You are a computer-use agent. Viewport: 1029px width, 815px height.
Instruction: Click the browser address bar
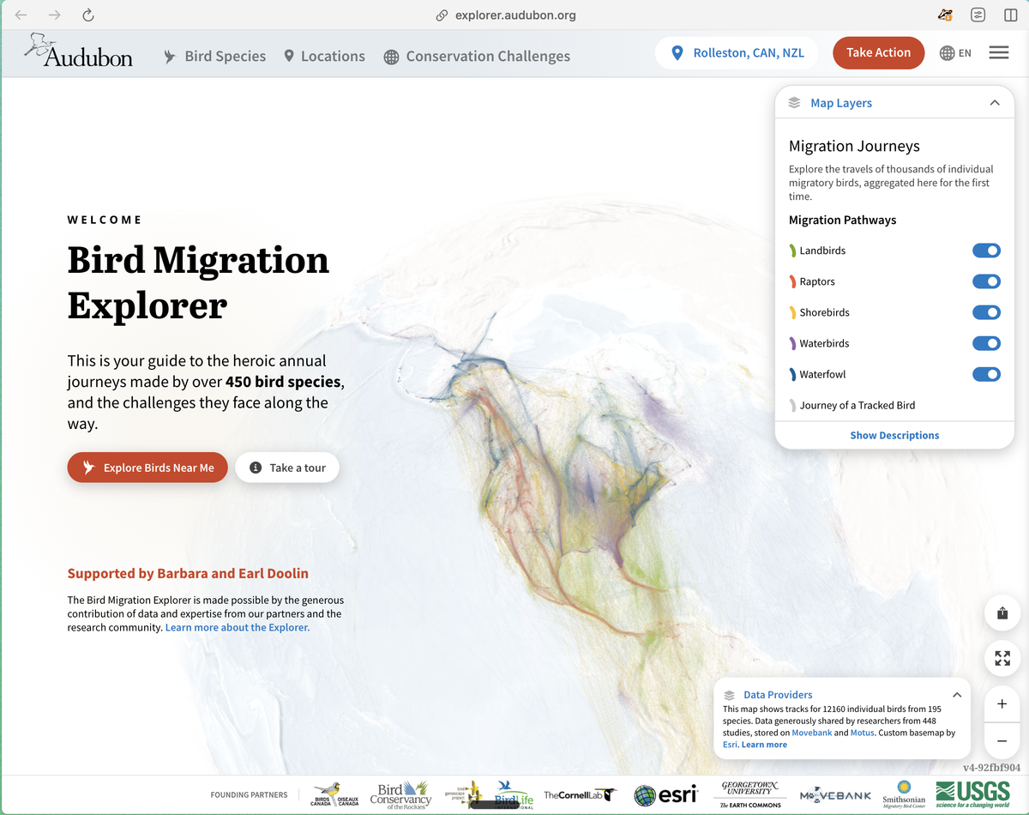click(514, 15)
